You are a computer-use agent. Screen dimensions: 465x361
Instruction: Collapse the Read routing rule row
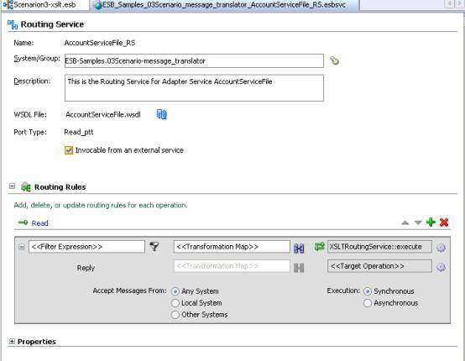[x=22, y=247]
